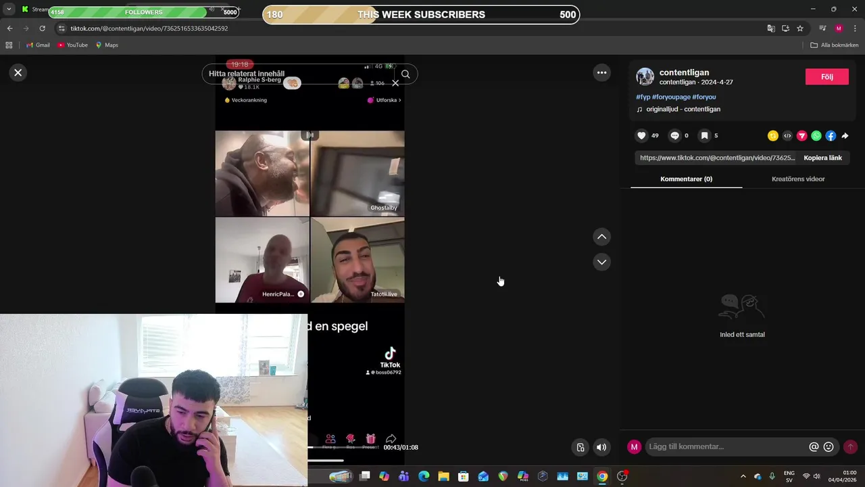Show hidden system tray icons
The width and height of the screenshot is (865, 487).
743,476
